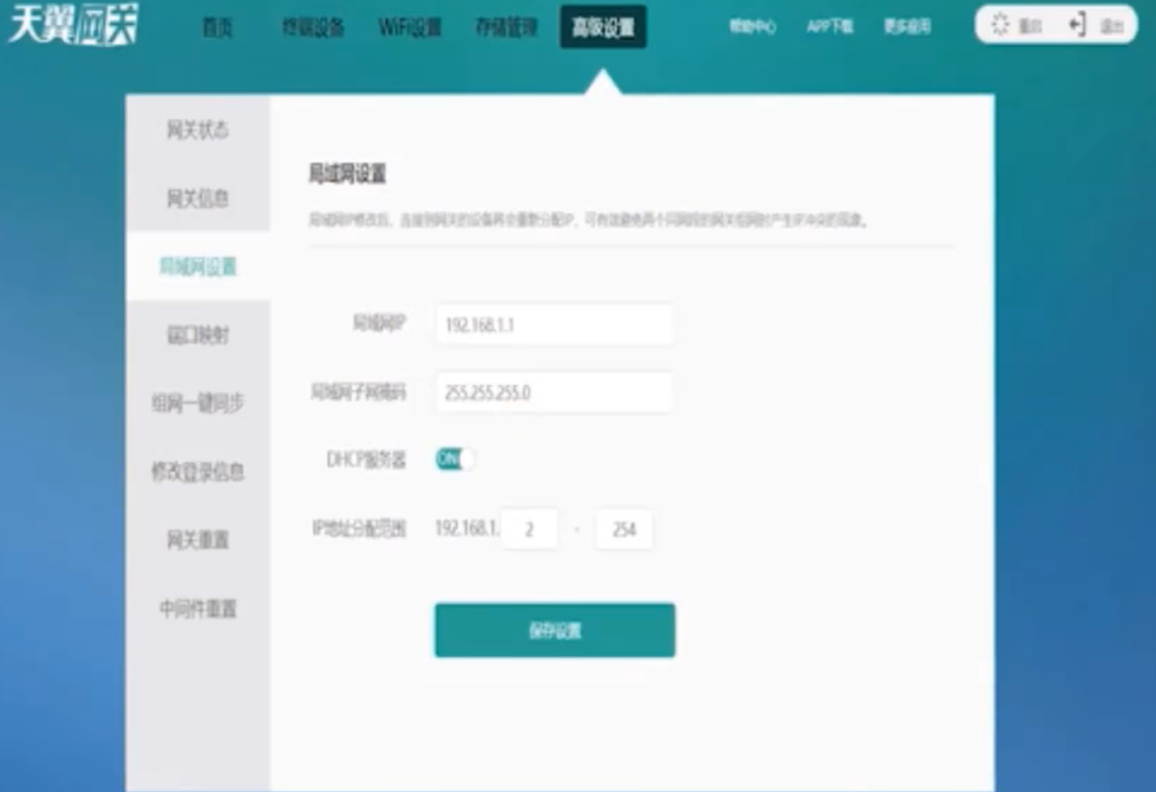Click the IP range start field
1156x792 pixels.
click(x=530, y=530)
